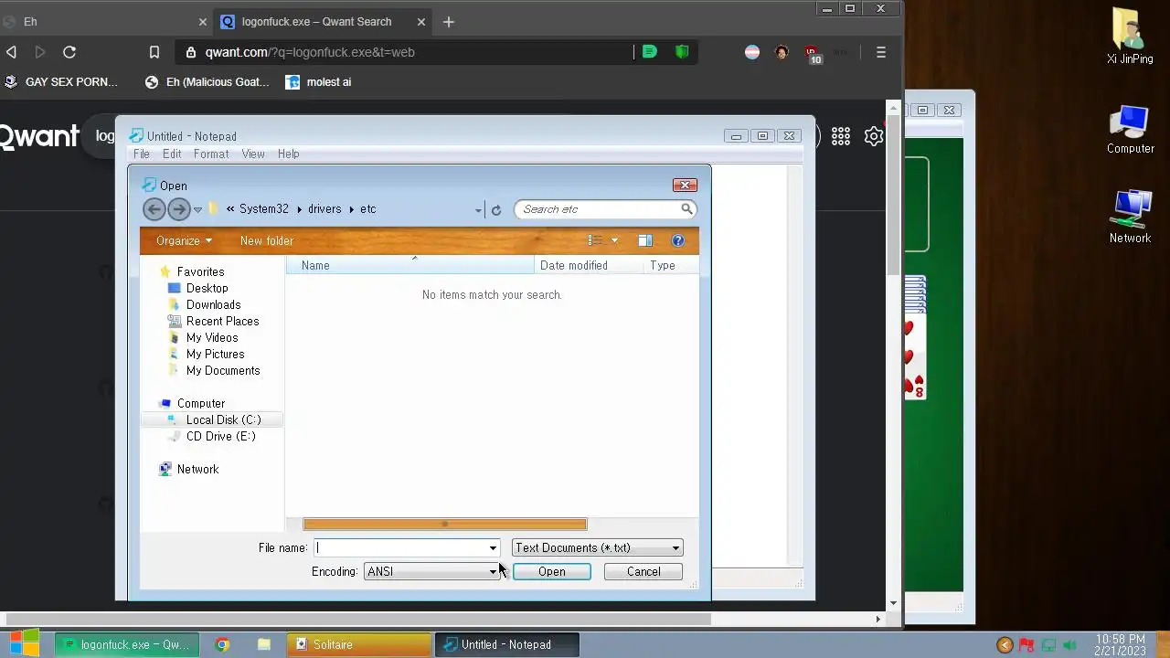The width and height of the screenshot is (1170, 658).
Task: Expand address bar history dropdown
Action: pos(478,210)
